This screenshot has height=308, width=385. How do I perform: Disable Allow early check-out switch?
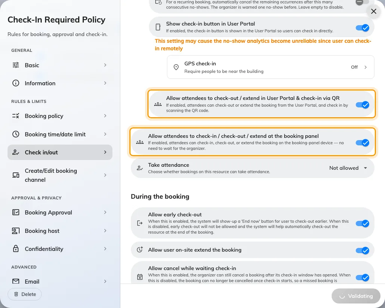[362, 223]
